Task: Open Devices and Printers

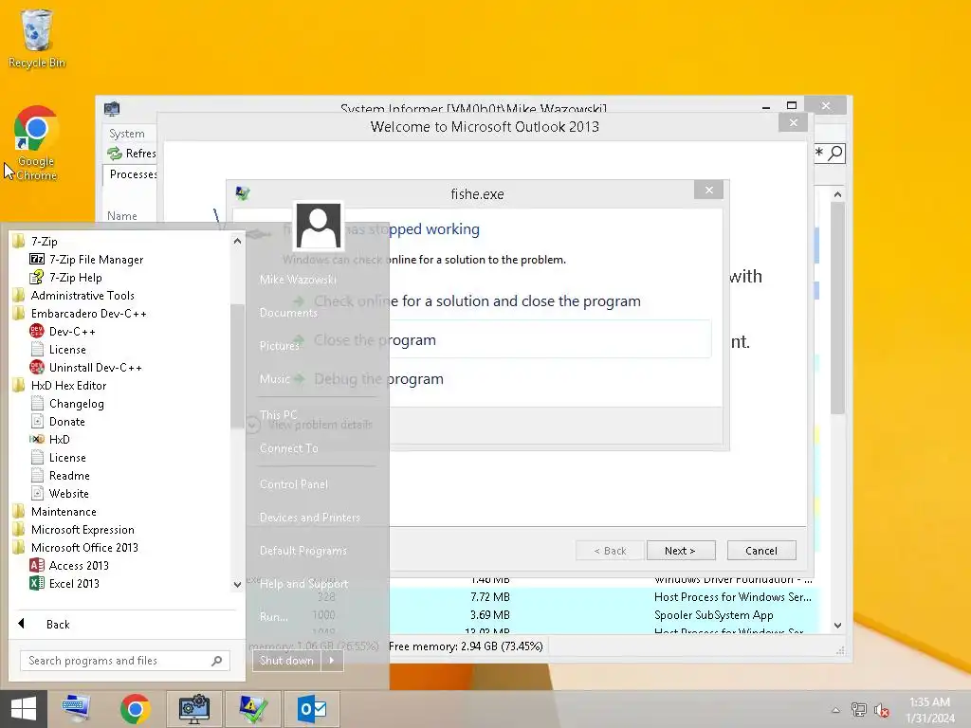Action: tap(310, 517)
